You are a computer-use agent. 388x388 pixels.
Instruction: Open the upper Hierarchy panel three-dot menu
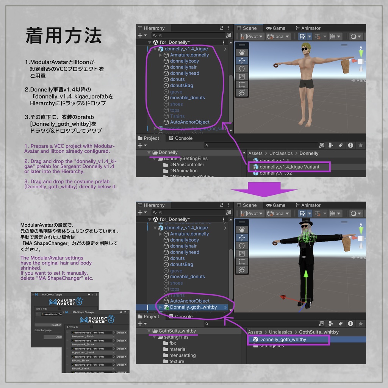[x=228, y=28]
